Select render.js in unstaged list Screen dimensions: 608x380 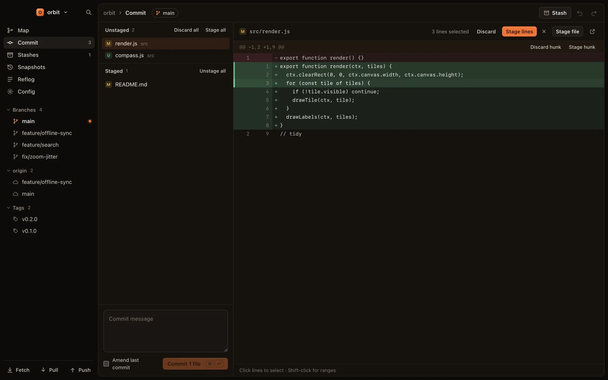click(166, 44)
